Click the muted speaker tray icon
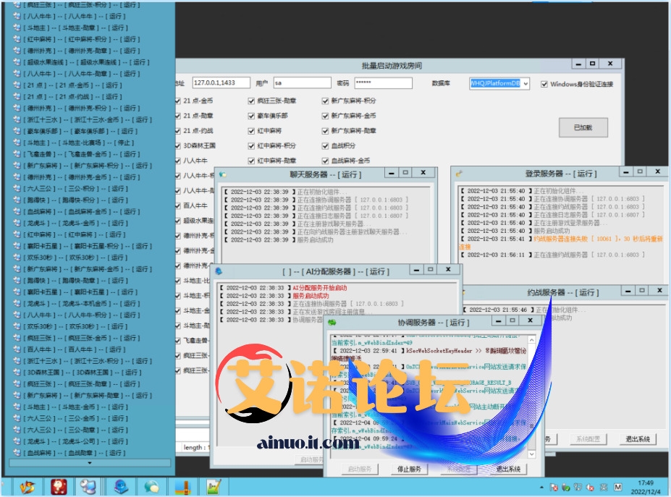Image resolution: width=671 pixels, height=497 pixels. point(590,487)
